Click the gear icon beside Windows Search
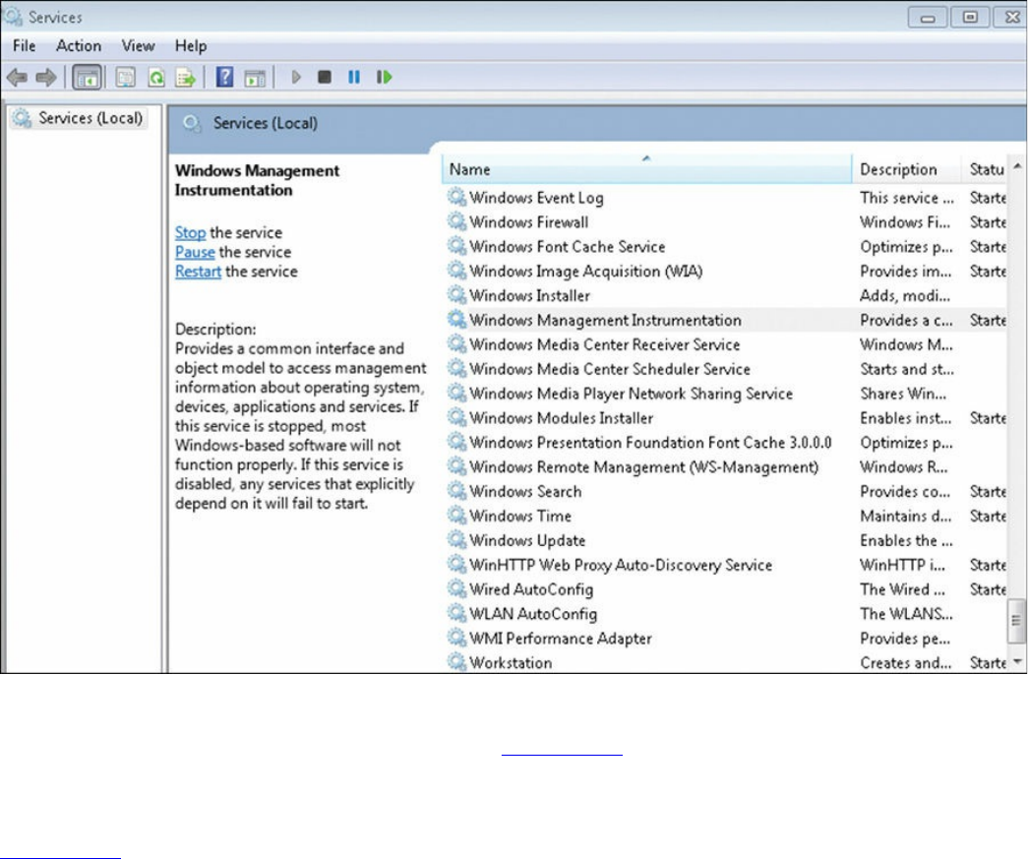This screenshot has height=859, width=1028. click(456, 490)
